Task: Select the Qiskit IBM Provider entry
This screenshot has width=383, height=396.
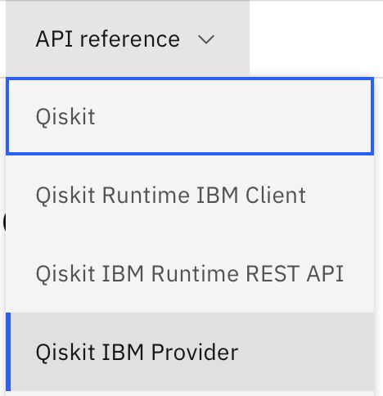Action: tap(190, 352)
